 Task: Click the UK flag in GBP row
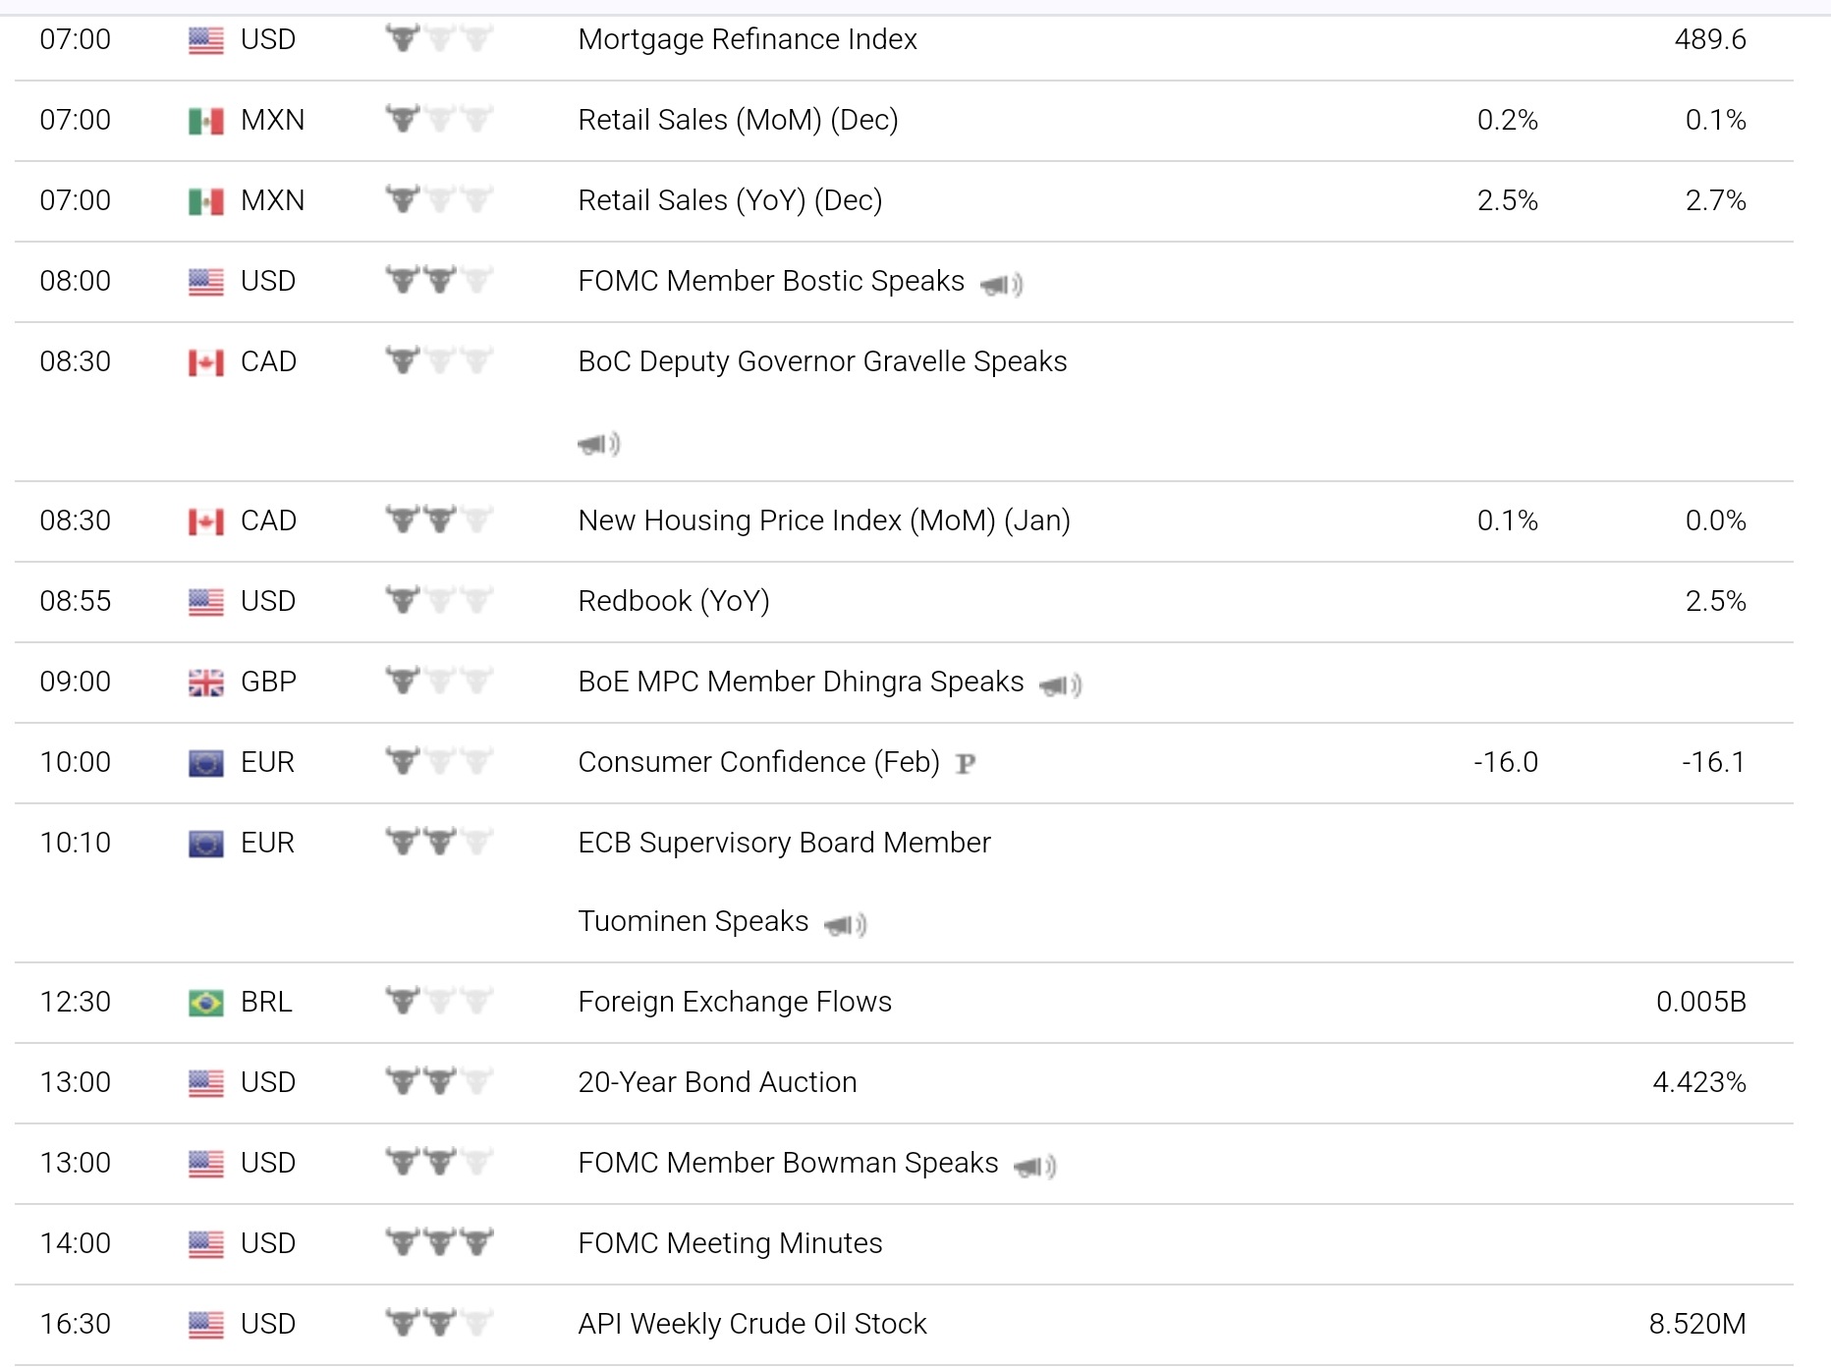click(205, 683)
